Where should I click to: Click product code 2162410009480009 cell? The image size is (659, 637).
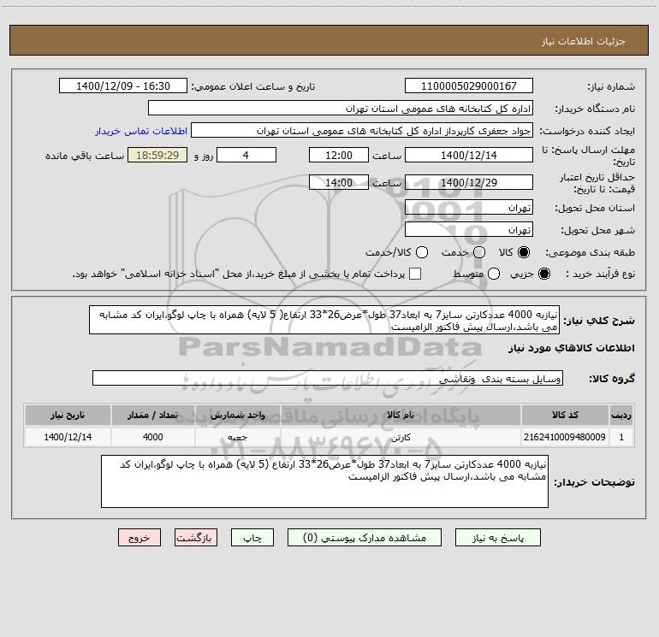click(565, 437)
